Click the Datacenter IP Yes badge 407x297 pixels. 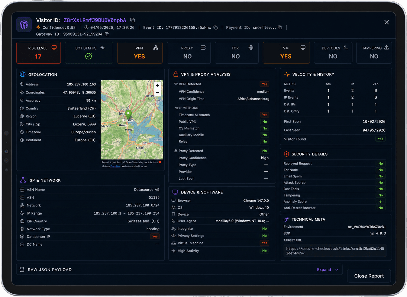(155, 236)
